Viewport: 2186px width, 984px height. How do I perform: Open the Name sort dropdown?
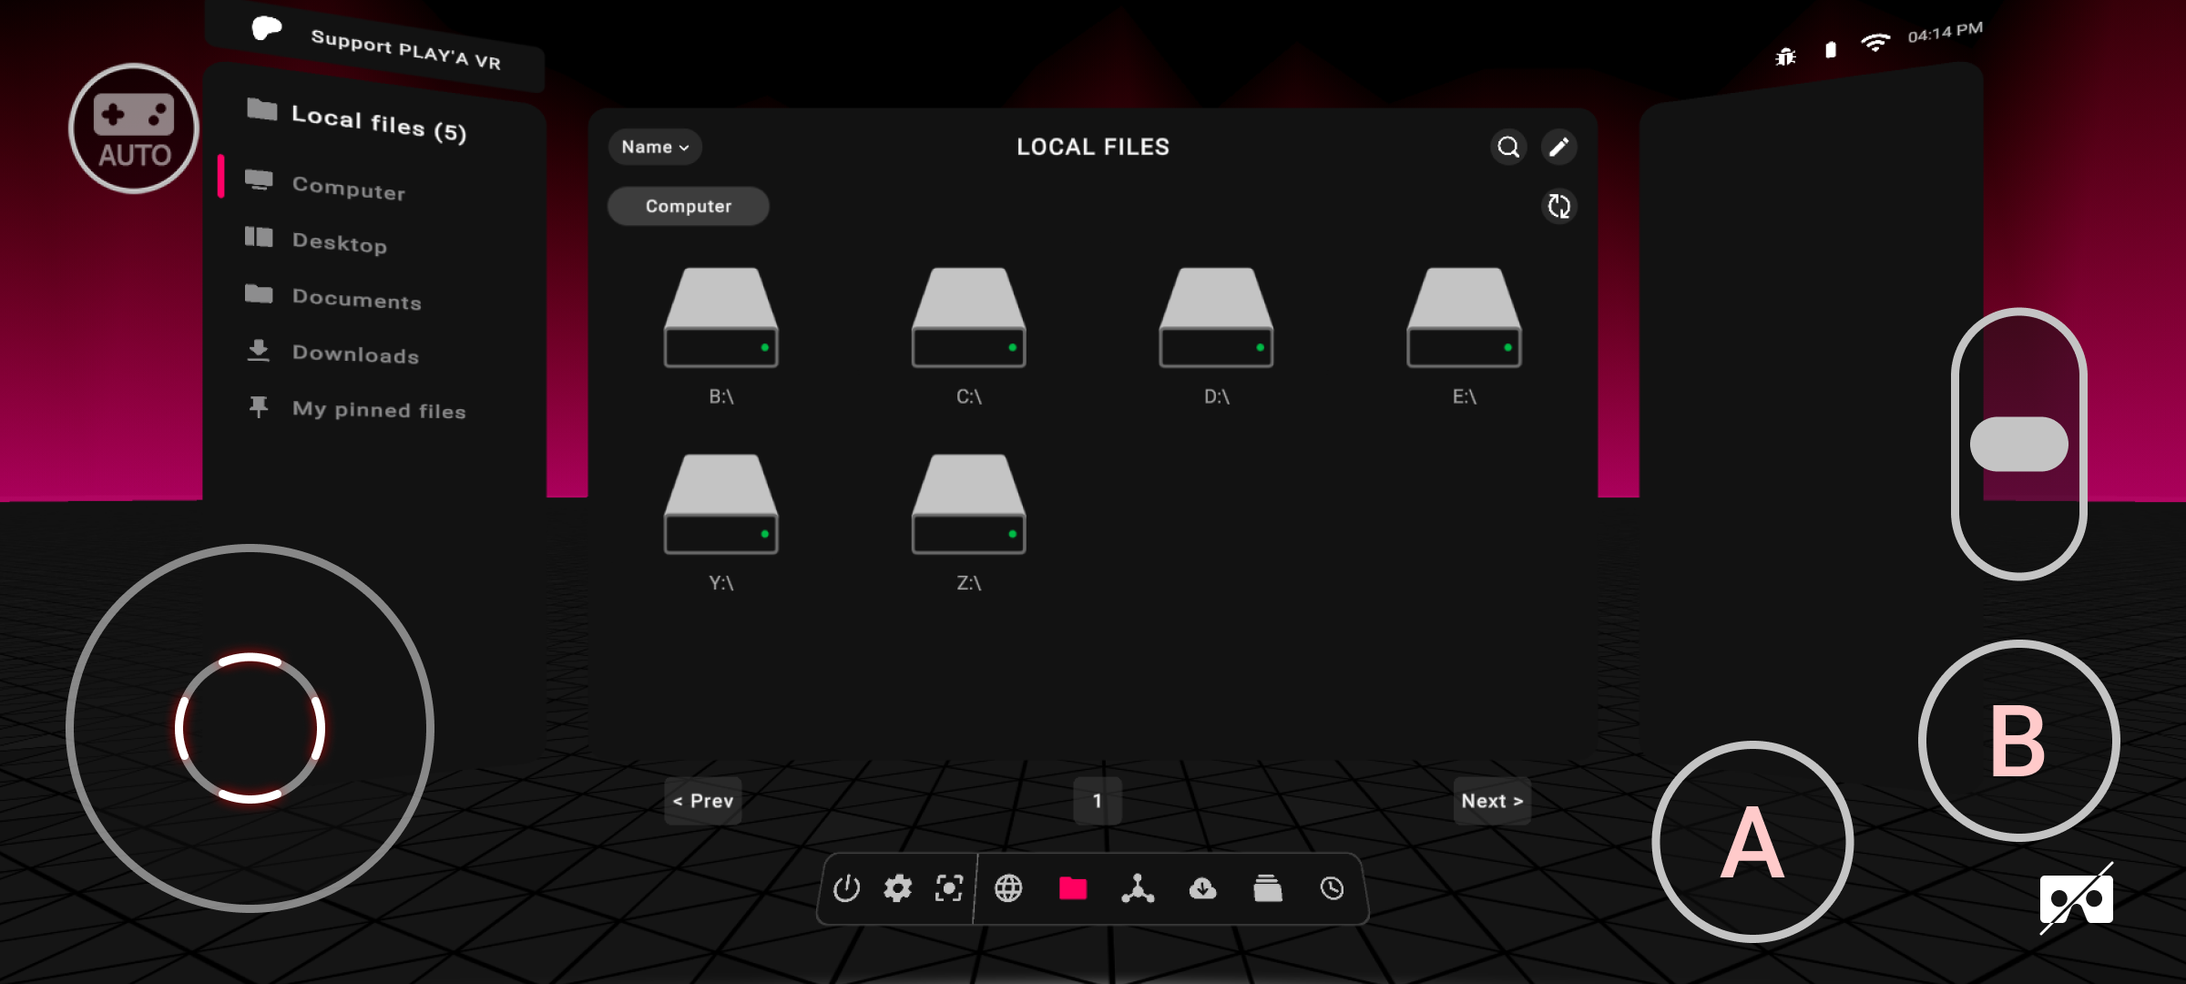pos(655,147)
